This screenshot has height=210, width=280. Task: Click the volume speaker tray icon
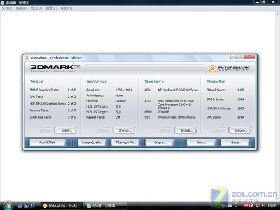pos(263,206)
